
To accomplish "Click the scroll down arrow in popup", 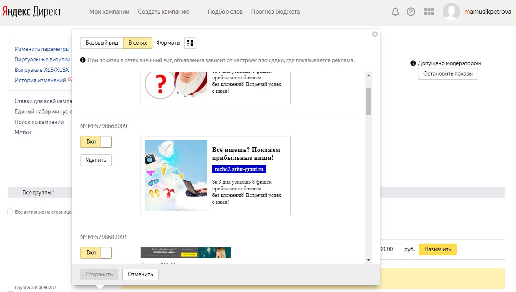I will pyautogui.click(x=368, y=259).
